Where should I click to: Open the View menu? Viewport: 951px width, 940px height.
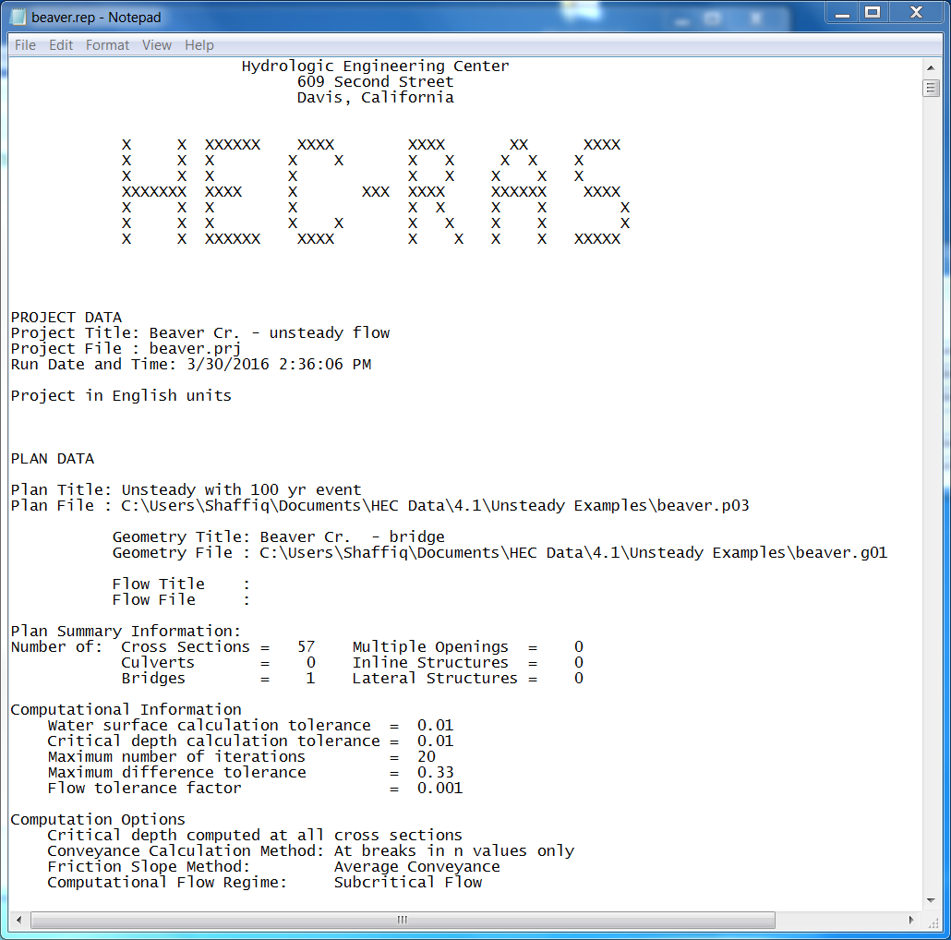coord(156,45)
